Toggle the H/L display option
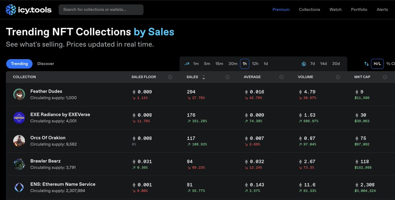 click(377, 64)
